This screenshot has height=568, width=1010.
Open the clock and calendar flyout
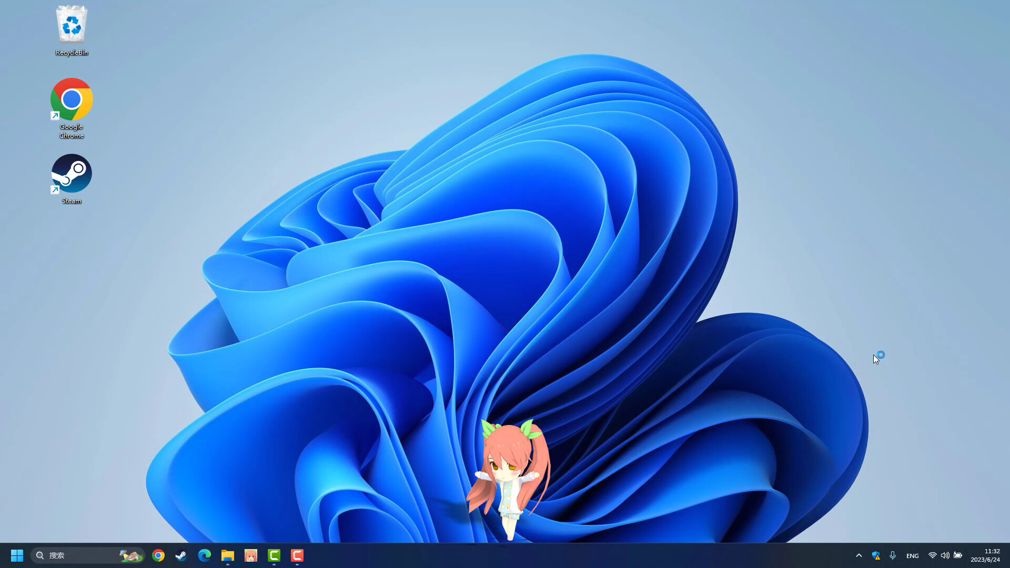[988, 555]
